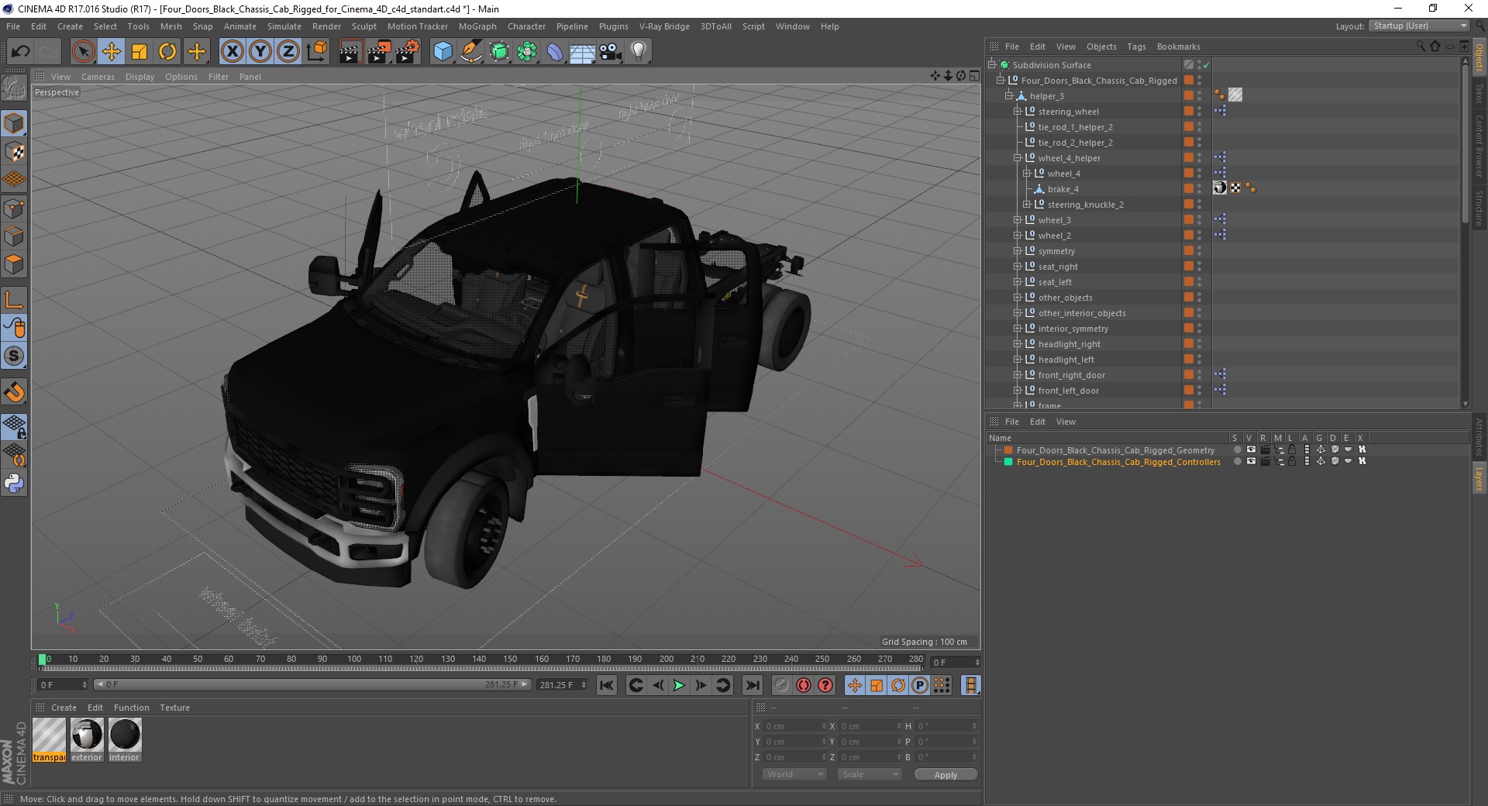Click the Apply button
This screenshot has width=1488, height=806.
(945, 775)
